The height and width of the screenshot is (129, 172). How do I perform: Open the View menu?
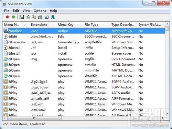pos(26,11)
